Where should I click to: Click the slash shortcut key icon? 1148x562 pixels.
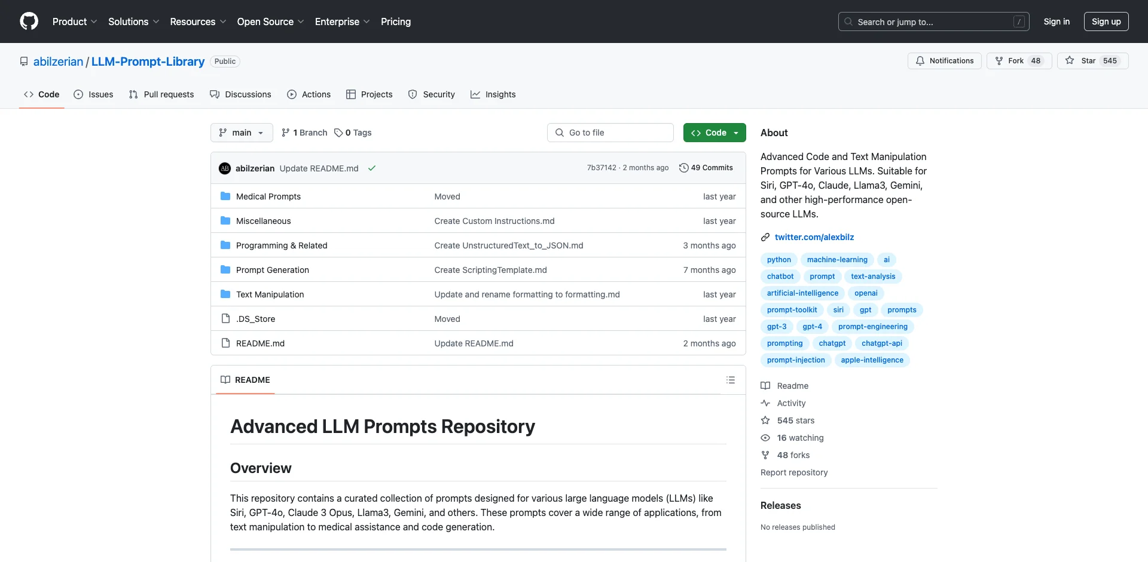1019,22
